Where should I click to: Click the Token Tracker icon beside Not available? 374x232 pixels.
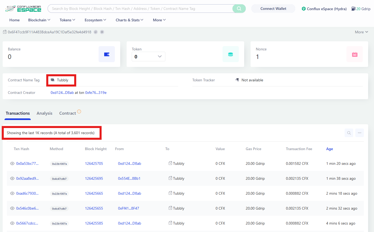[237, 80]
